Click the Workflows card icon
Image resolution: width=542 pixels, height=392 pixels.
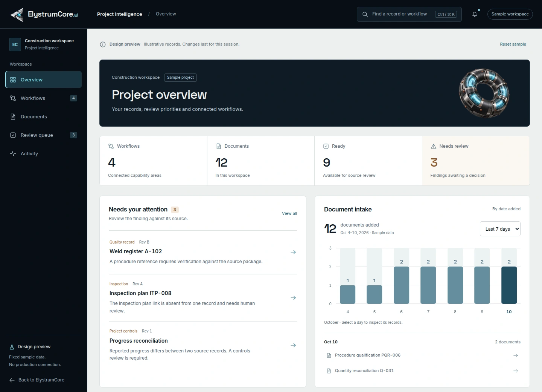pyautogui.click(x=111, y=146)
